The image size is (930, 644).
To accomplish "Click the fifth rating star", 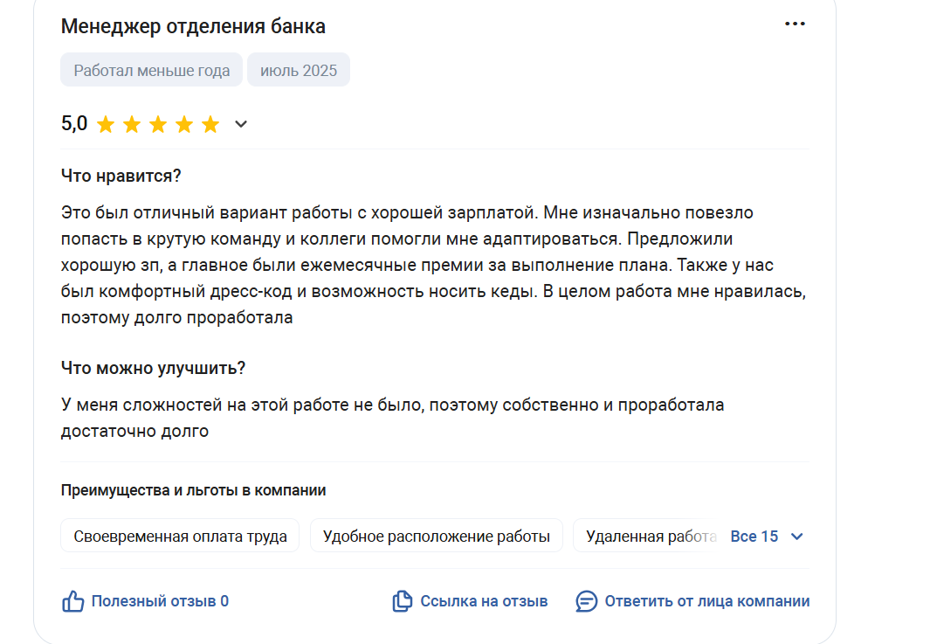I will (x=210, y=125).
